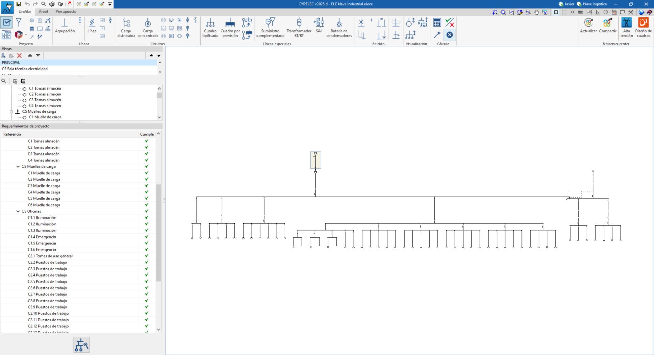Collapse CS Muelles de carga tree node
This screenshot has height=355, width=654.
click(11, 112)
